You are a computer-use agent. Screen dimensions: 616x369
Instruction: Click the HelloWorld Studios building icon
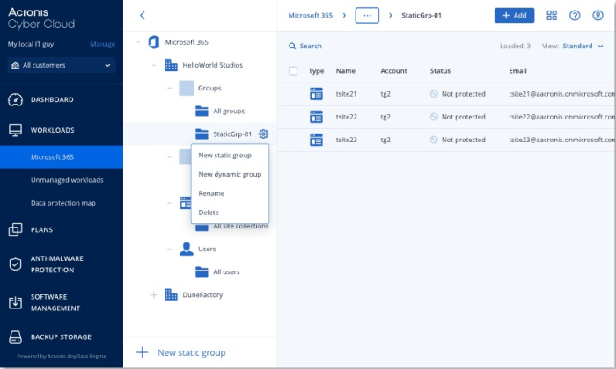click(171, 65)
